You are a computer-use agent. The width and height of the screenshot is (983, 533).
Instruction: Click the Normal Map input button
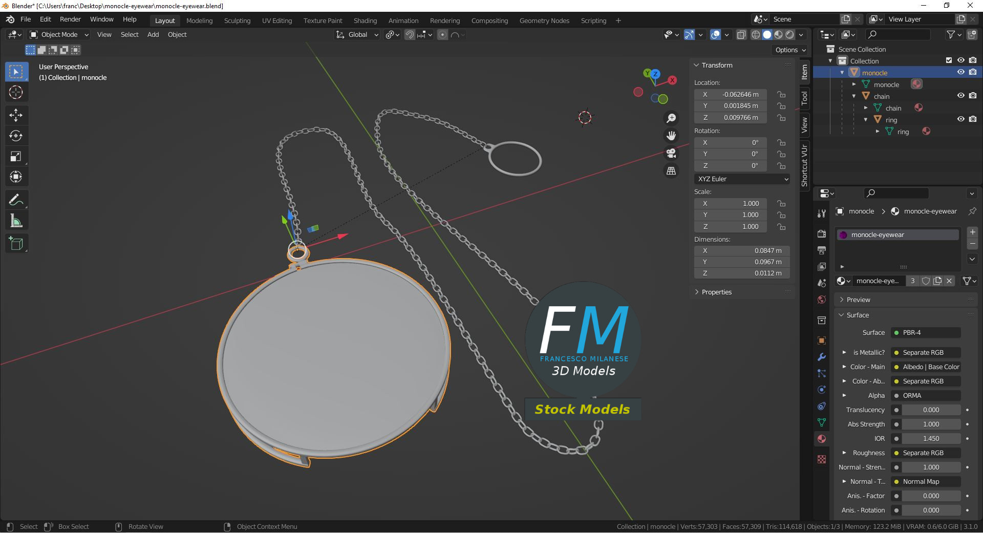pos(926,482)
